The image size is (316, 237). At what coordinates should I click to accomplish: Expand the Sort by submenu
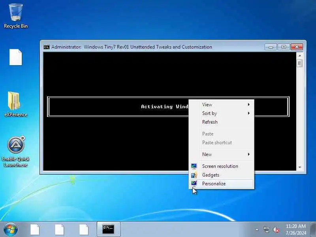[221, 113]
